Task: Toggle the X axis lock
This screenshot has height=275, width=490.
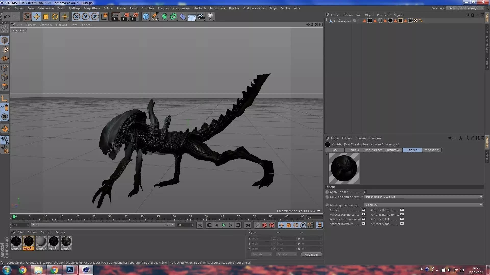Action: coord(76,17)
